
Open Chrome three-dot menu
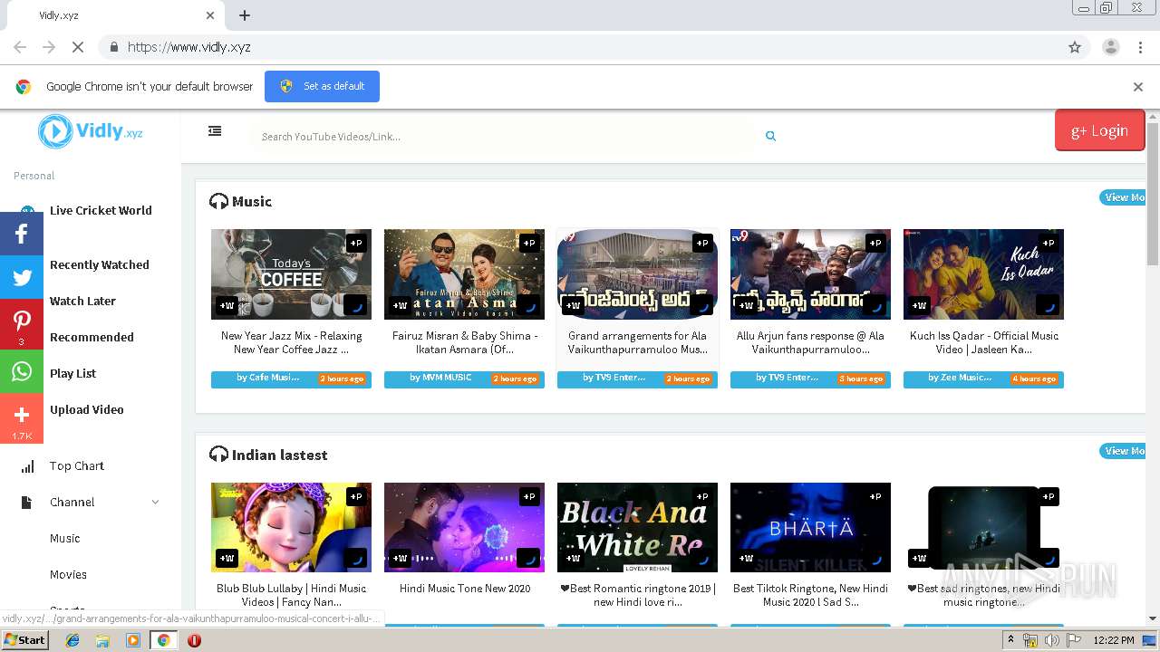(1141, 47)
